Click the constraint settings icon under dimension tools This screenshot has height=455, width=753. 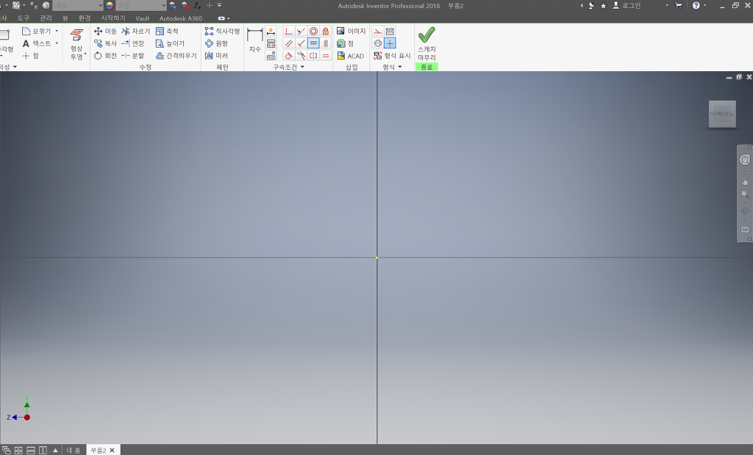(271, 56)
